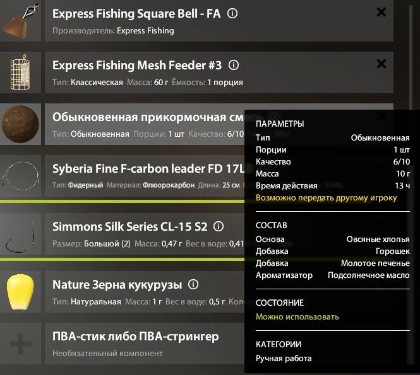Show info for Simmons Silk Series CL-15 S2
The image size is (420, 375).
point(219,226)
